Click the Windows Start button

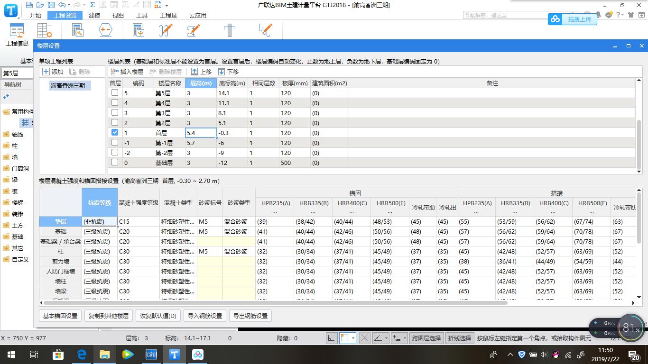[x=11, y=354]
